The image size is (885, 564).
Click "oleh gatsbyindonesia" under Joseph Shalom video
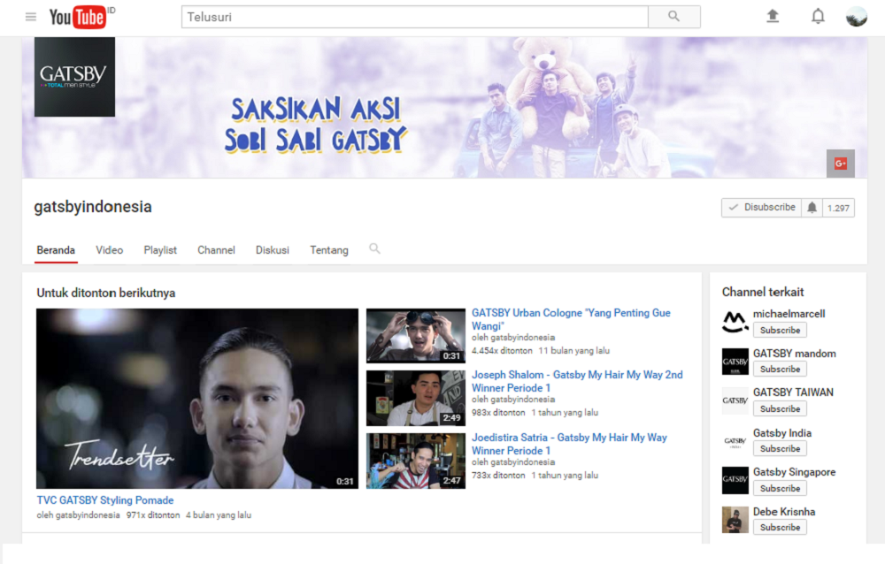(x=513, y=400)
